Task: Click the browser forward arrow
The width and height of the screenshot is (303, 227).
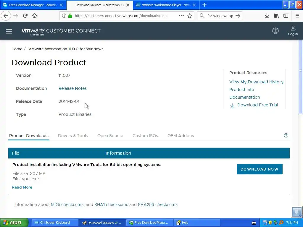Action: click(16, 16)
